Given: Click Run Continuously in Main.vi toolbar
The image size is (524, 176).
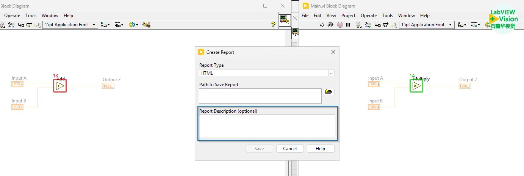Looking at the screenshot, I should [330, 25].
